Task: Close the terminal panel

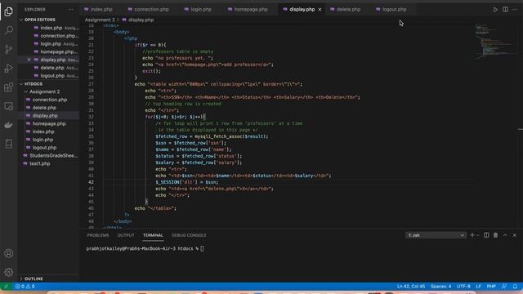Action: click(x=514, y=235)
